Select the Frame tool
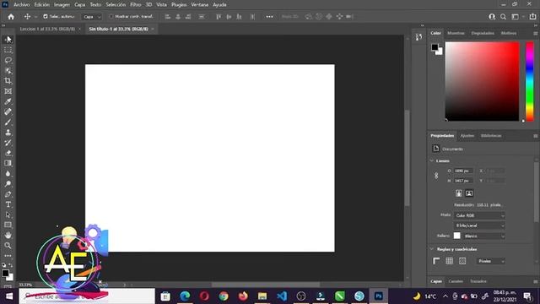This screenshot has width=540, height=304. (8, 91)
